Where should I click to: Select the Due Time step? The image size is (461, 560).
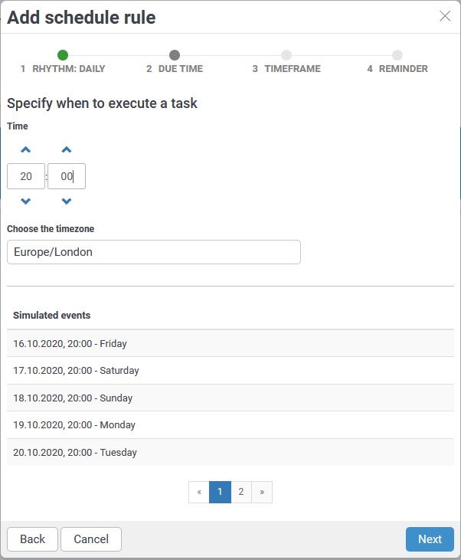coord(175,61)
